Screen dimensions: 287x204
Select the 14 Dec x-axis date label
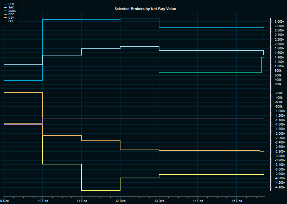point(198,201)
